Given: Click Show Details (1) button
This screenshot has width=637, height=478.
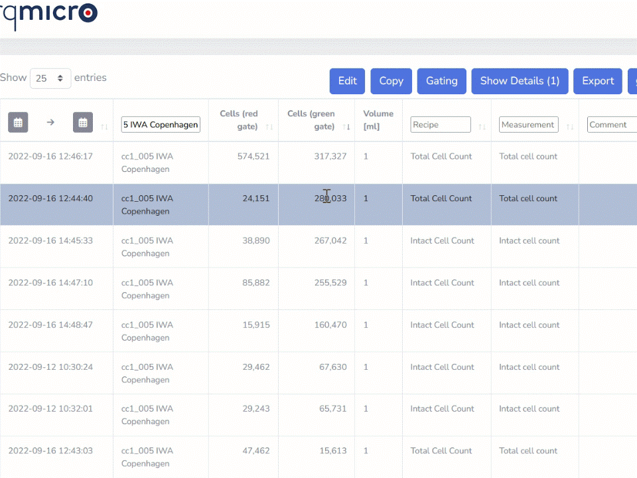Looking at the screenshot, I should (x=520, y=81).
